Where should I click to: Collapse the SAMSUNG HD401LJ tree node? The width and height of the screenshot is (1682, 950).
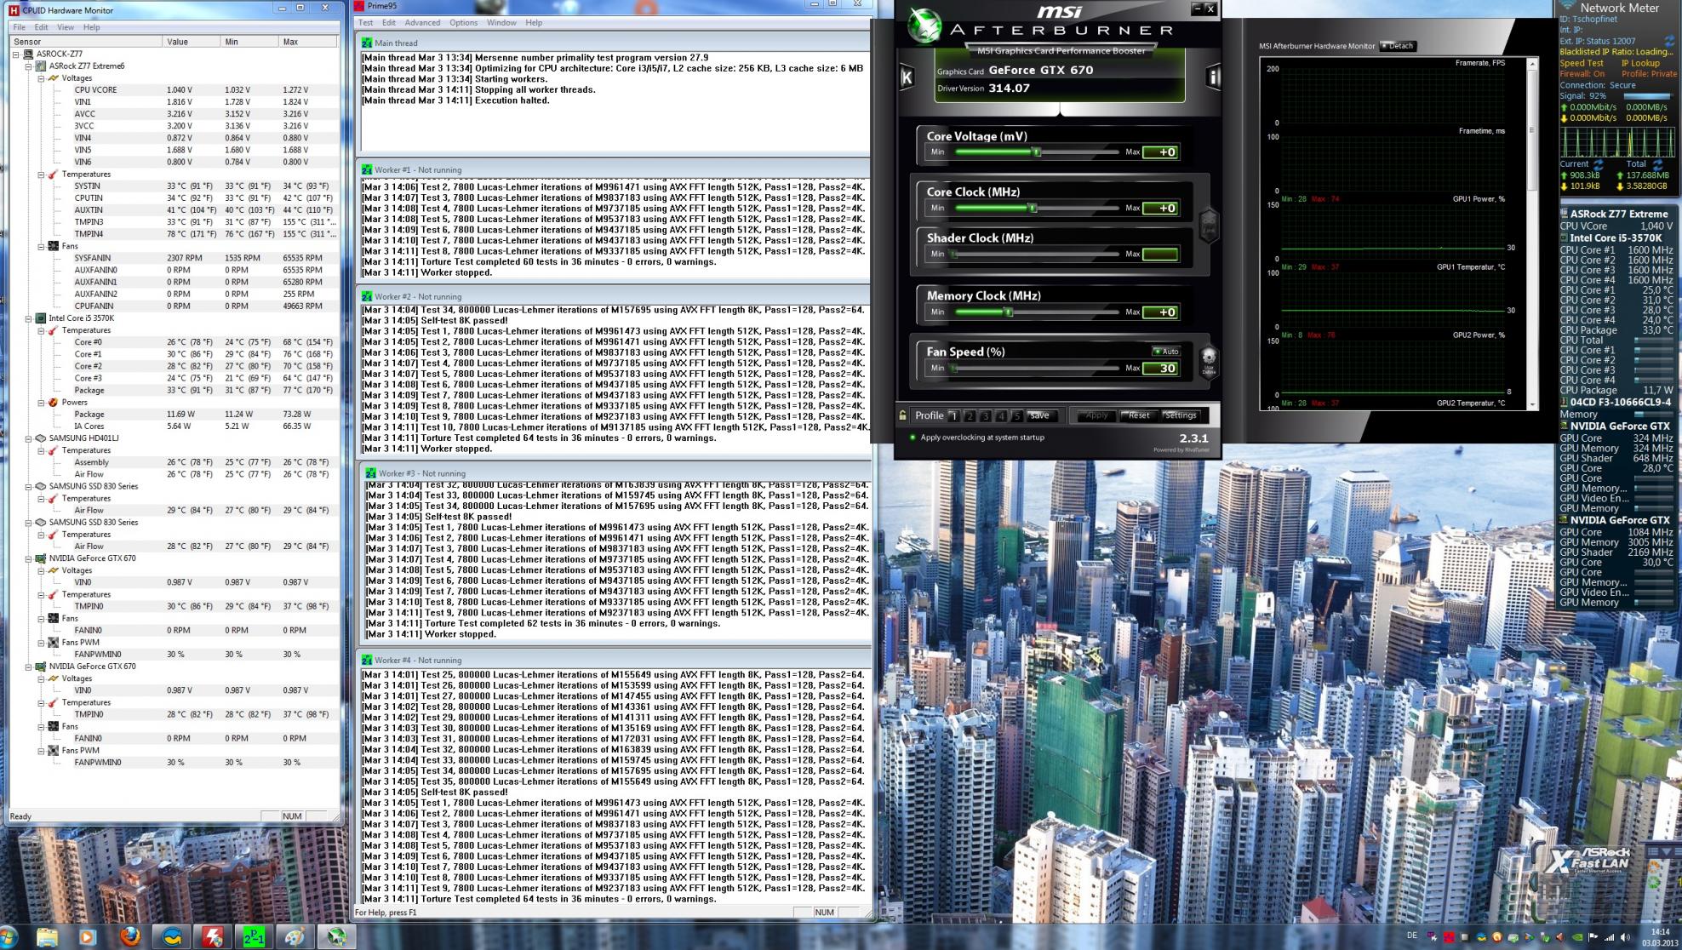(x=28, y=438)
